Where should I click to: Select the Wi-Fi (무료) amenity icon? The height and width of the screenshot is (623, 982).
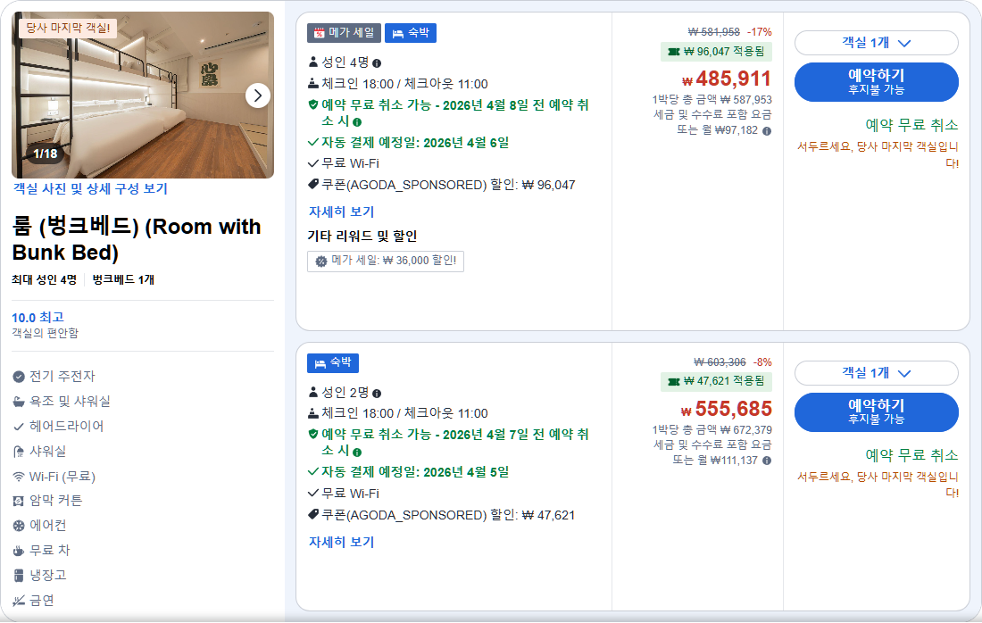(x=19, y=476)
